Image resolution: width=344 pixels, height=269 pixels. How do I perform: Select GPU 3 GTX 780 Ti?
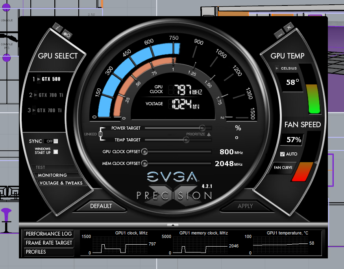click(45, 110)
